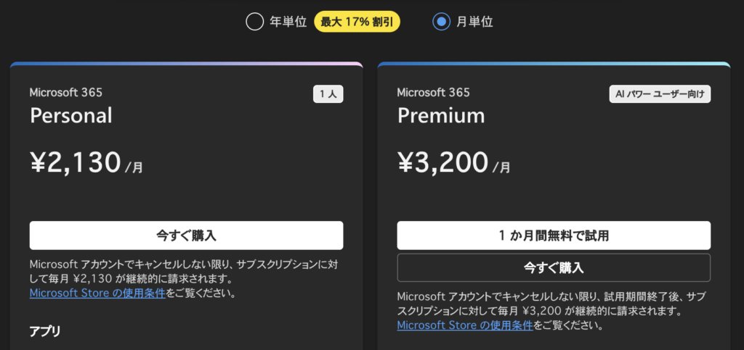Viewport: 744px width, 350px height.
Task: Click the 月単位 label text
Action: (x=475, y=22)
